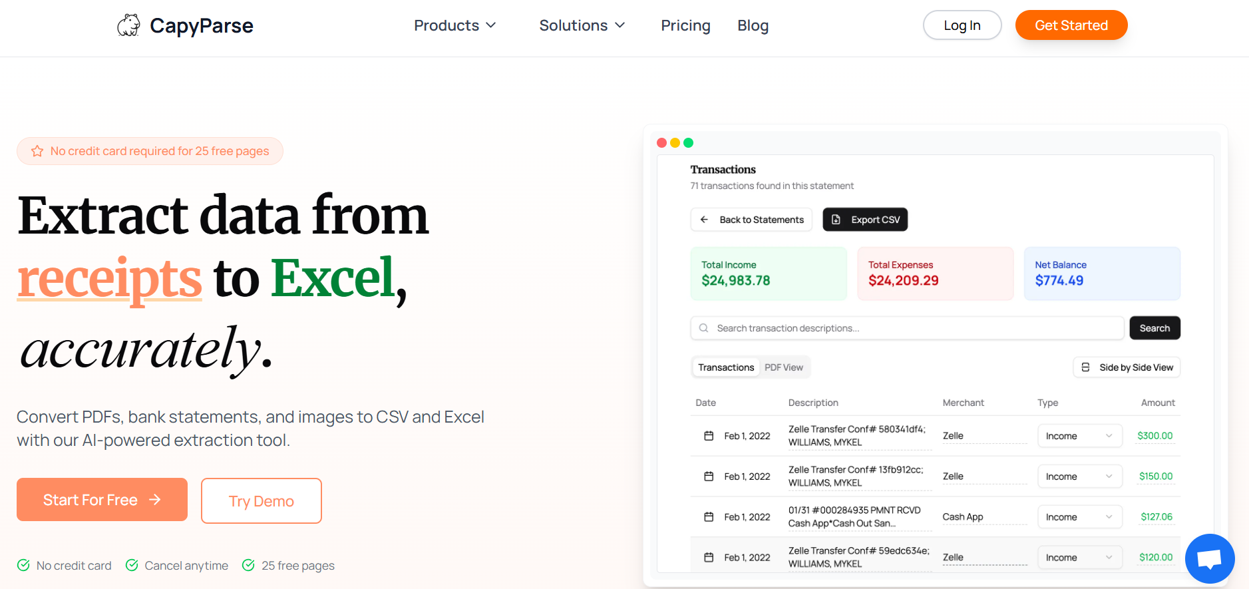Click the calendar icon on the $300.00 row
Viewport: 1249px width, 589px height.
click(709, 436)
